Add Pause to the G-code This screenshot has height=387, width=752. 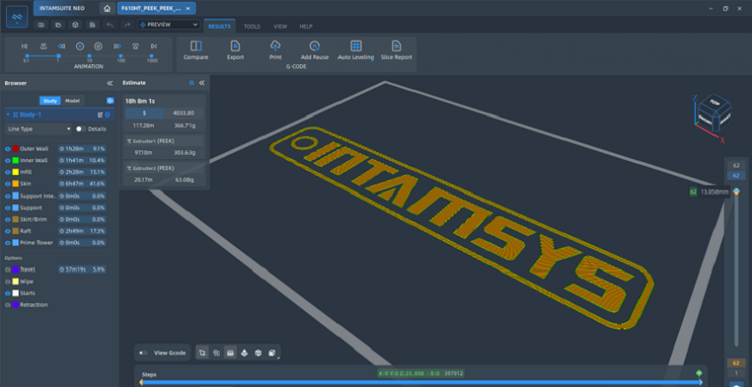click(x=314, y=50)
